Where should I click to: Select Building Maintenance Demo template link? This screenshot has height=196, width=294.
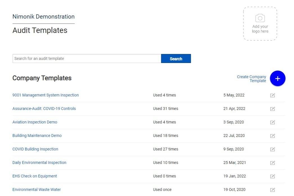tap(37, 136)
